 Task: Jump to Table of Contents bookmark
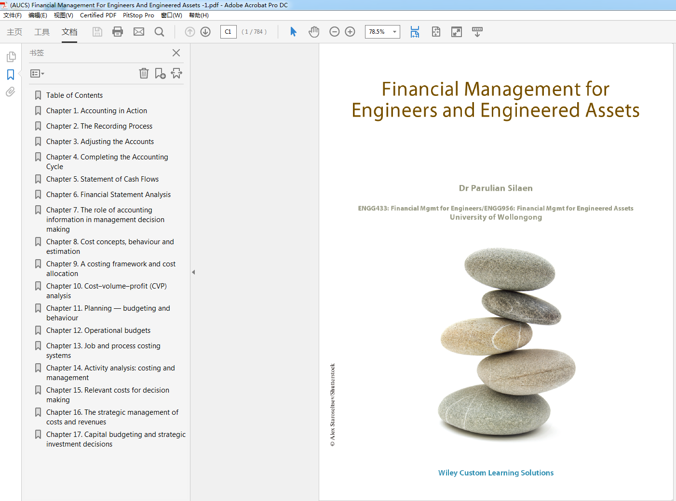[x=74, y=95]
